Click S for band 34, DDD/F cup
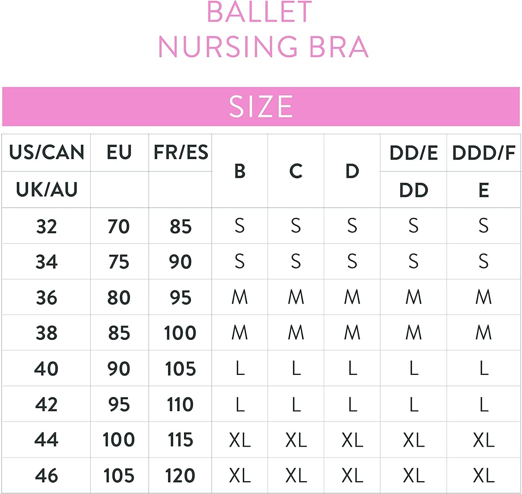522x494 pixels. tap(484, 262)
